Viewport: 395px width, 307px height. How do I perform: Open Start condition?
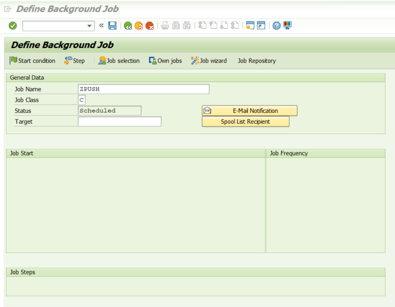pyautogui.click(x=32, y=61)
